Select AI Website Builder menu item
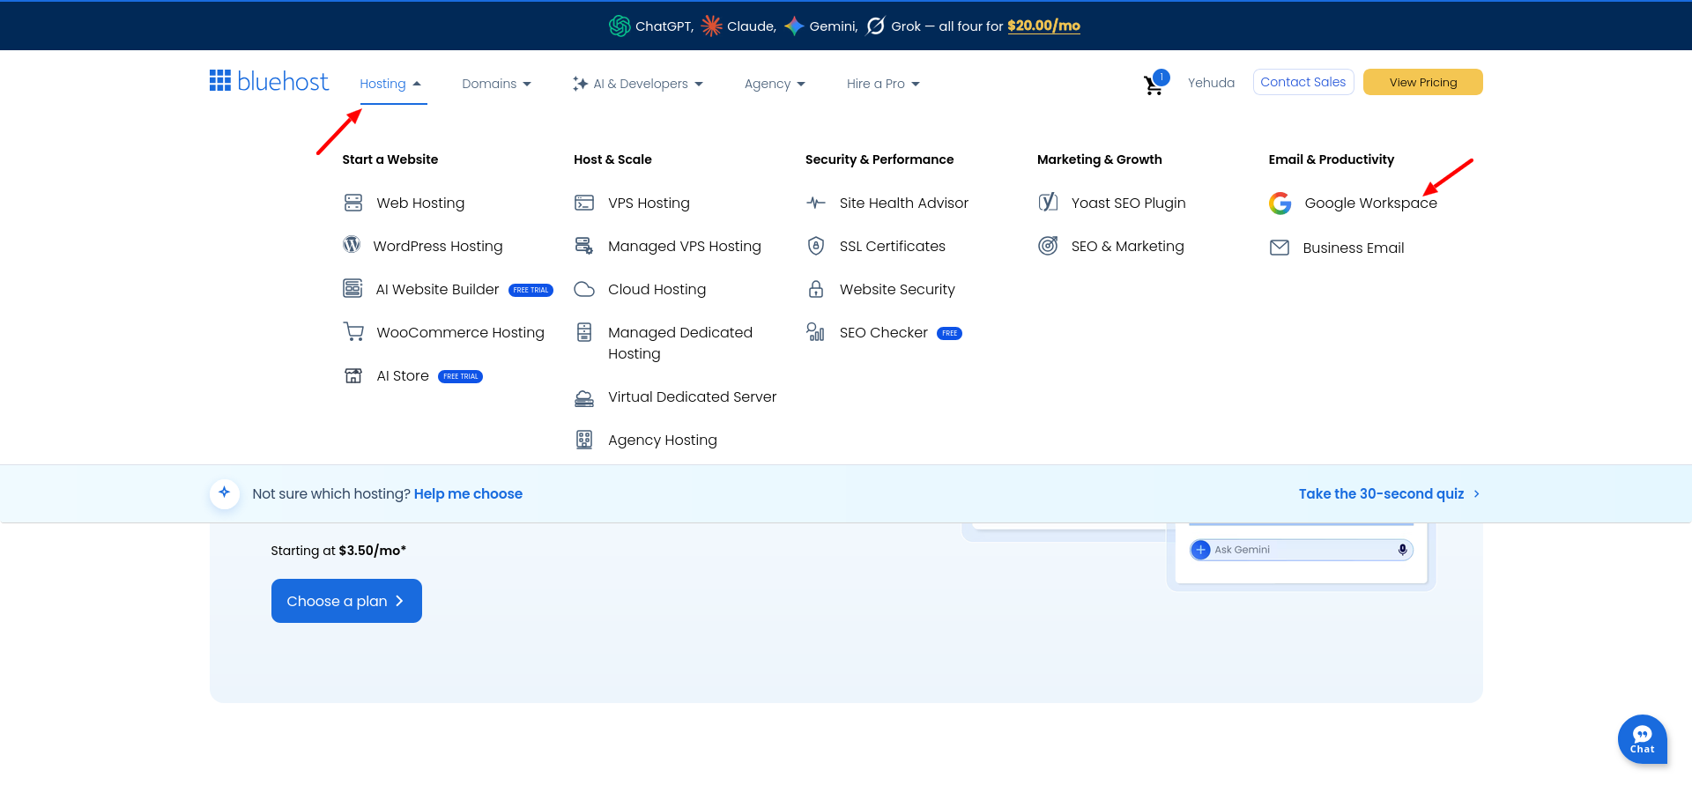Image resolution: width=1692 pixels, height=785 pixels. coord(437,289)
